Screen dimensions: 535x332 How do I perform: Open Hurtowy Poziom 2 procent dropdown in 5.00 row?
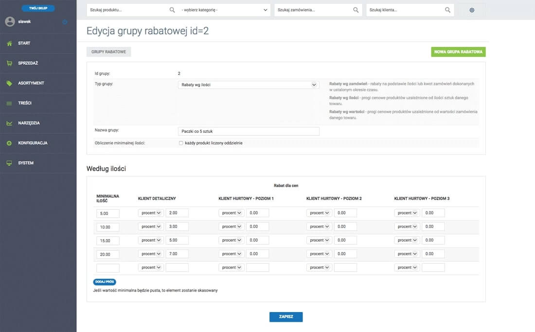[320, 213]
